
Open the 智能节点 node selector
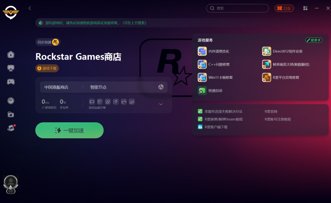pos(98,87)
